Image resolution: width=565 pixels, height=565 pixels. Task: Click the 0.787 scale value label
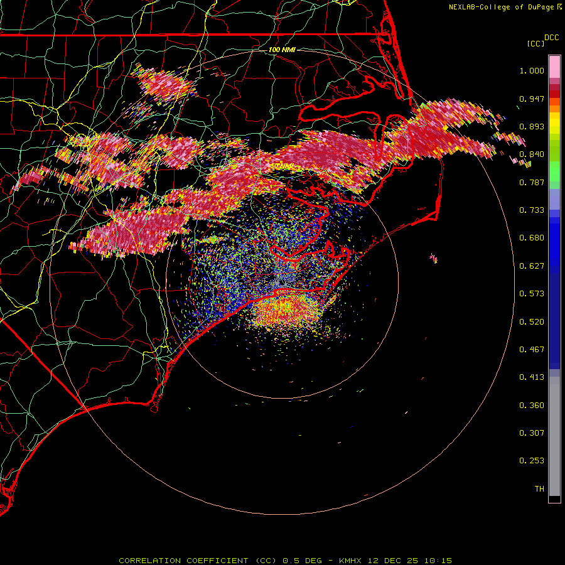[x=532, y=182]
